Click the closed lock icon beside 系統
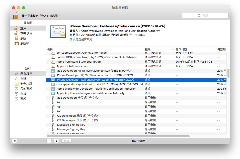Viewport: 240px width, 159px height. [17, 38]
